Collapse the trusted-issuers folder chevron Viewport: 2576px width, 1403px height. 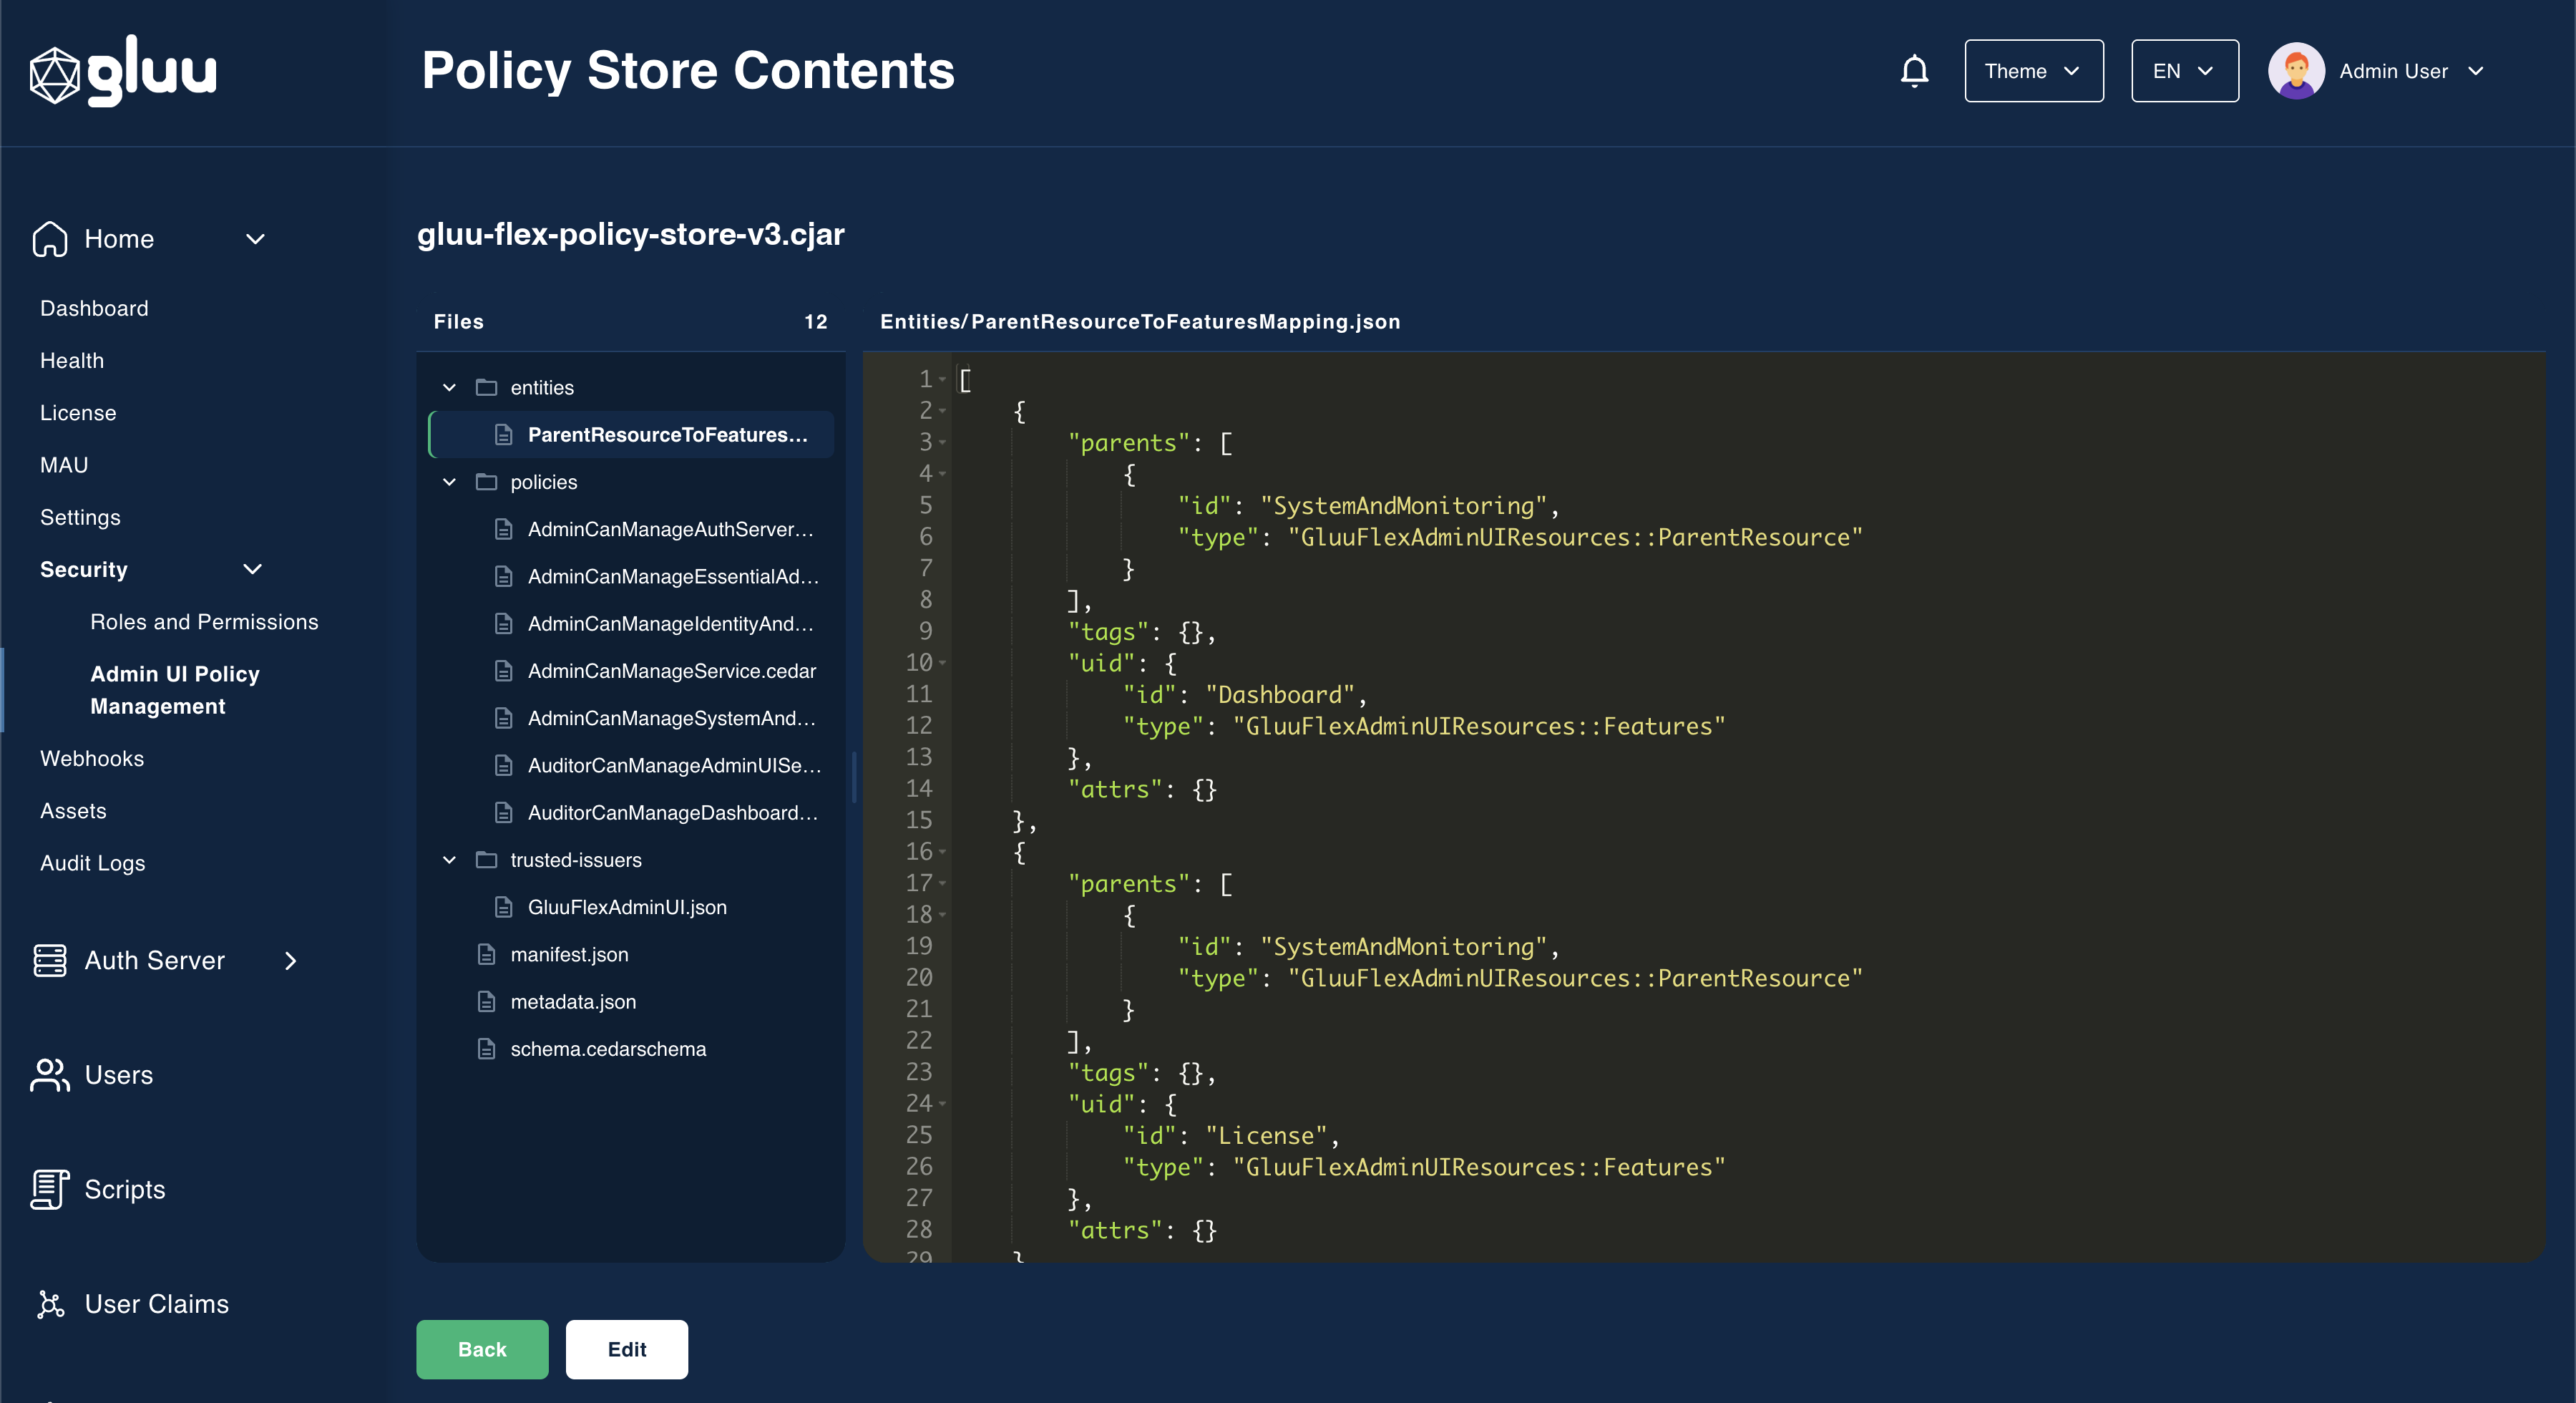tap(450, 860)
